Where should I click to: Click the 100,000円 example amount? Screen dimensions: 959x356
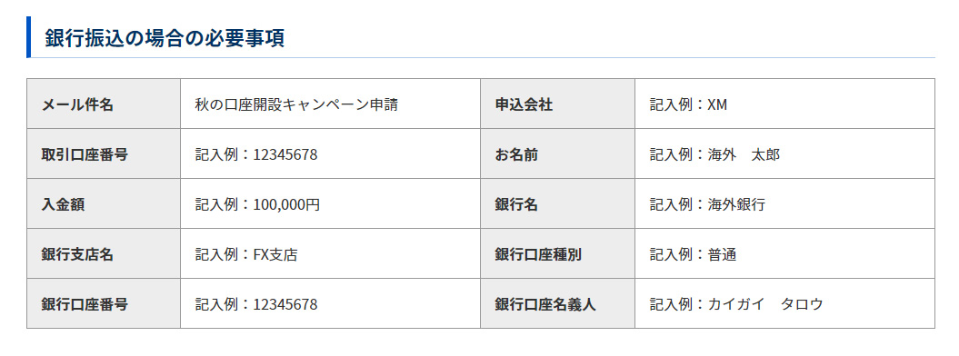pyautogui.click(x=286, y=204)
